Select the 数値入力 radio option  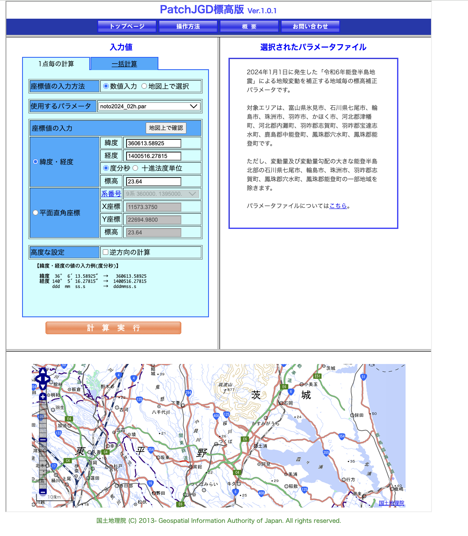tap(106, 86)
